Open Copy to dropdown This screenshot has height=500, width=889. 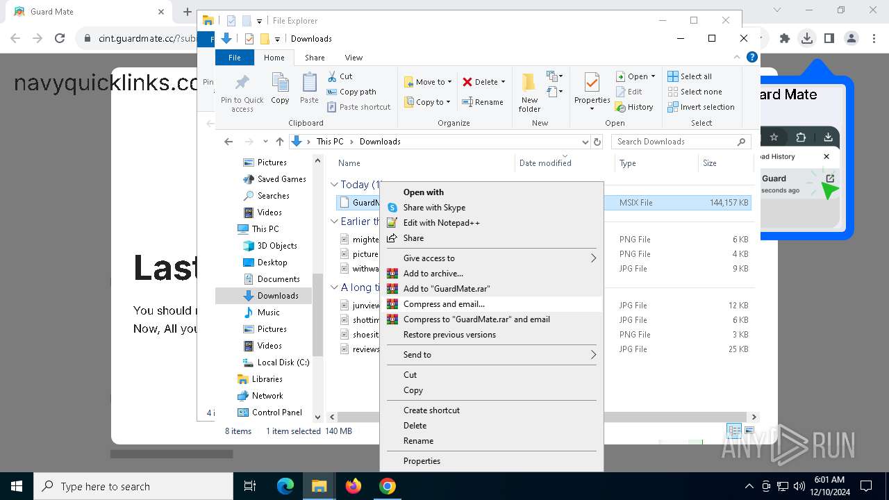[428, 102]
